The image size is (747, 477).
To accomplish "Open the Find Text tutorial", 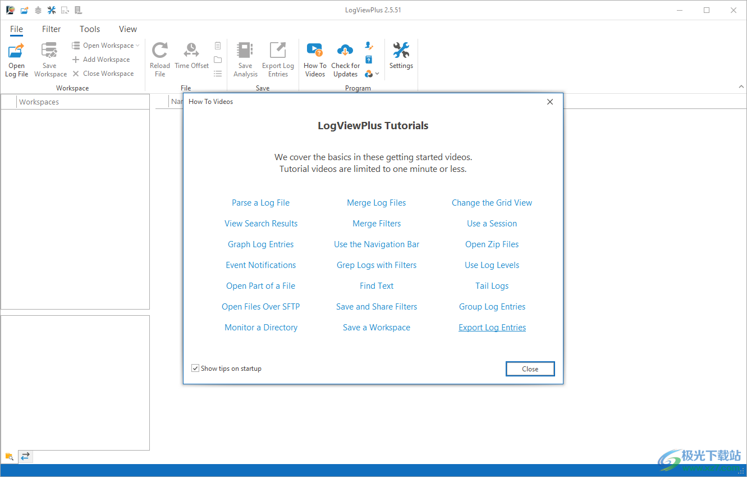I will click(x=377, y=286).
